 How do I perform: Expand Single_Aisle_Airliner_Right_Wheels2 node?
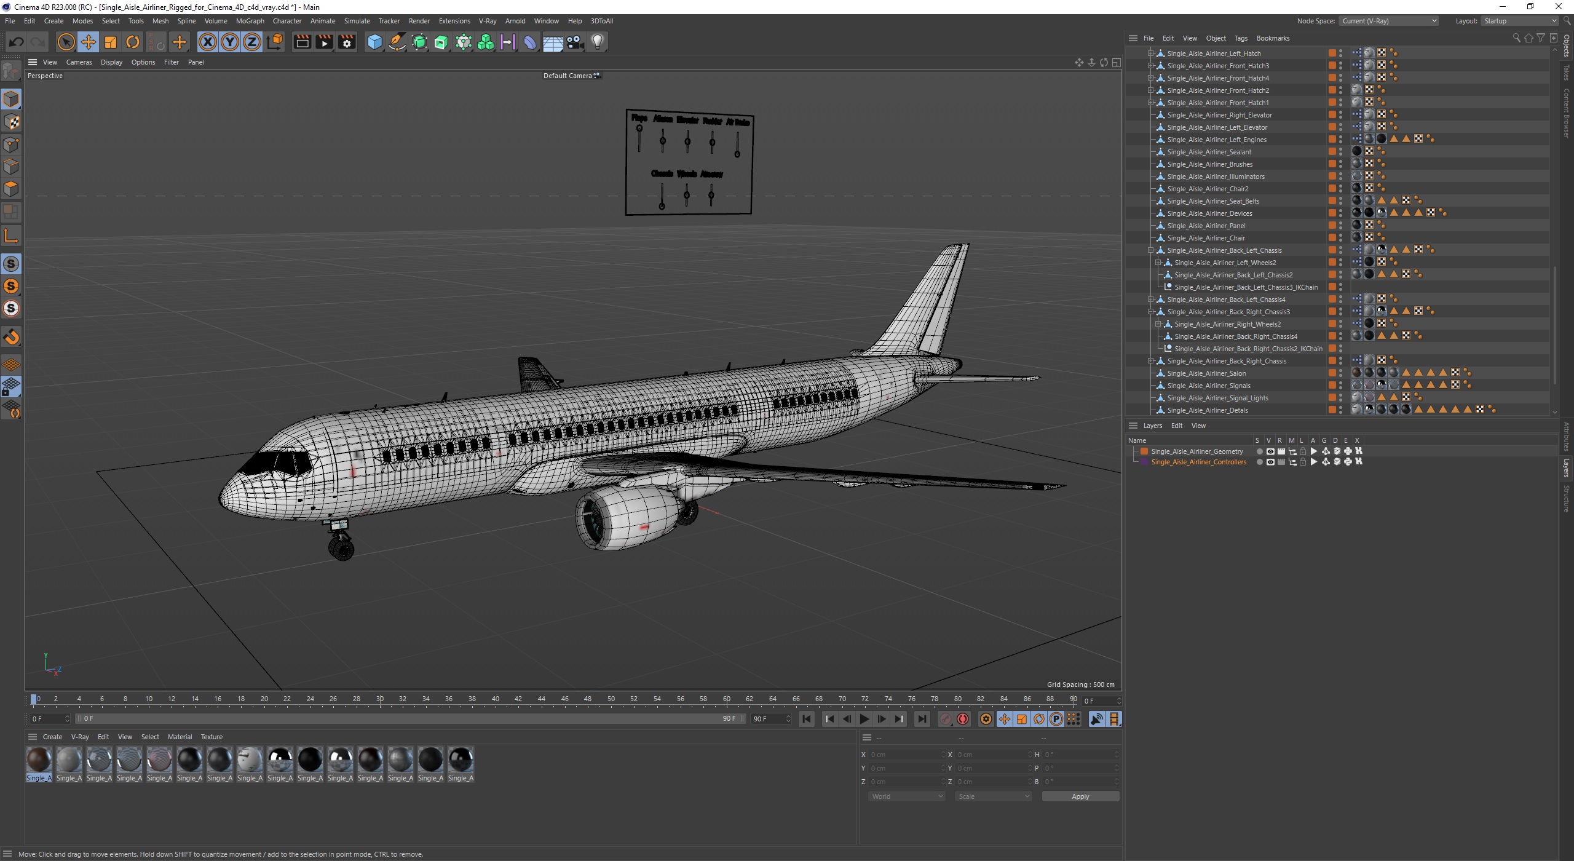pos(1158,324)
